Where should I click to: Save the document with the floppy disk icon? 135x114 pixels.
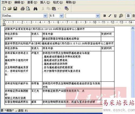pos(15,9)
